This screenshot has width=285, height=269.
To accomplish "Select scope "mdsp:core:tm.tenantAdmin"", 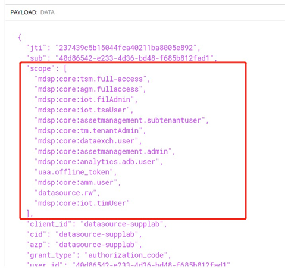I will pyautogui.click(x=90, y=131).
